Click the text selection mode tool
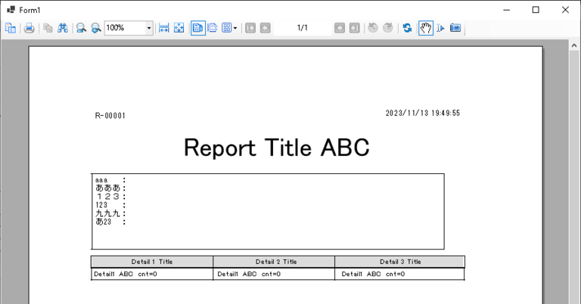The image size is (581, 304). pos(440,28)
